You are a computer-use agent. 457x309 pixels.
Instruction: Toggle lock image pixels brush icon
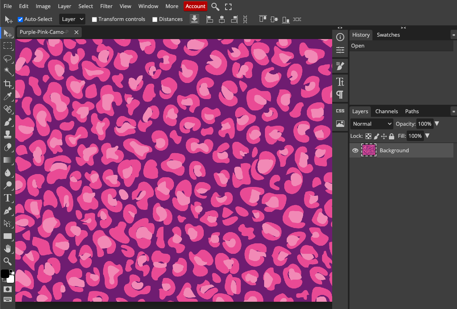click(376, 136)
